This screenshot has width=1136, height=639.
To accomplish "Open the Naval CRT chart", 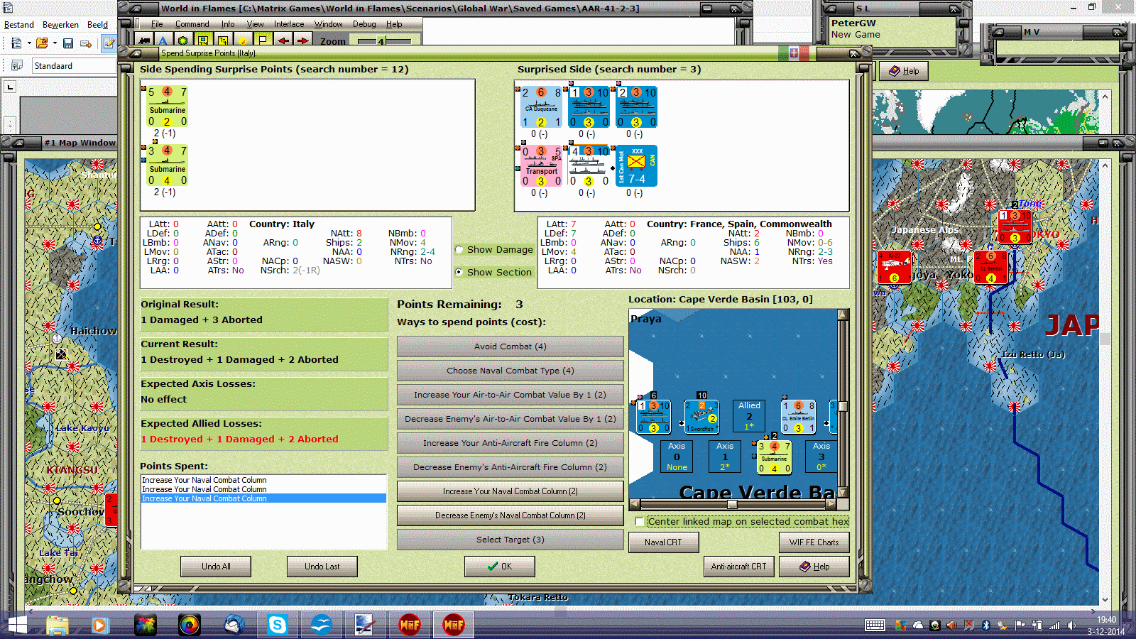I will click(x=664, y=542).
